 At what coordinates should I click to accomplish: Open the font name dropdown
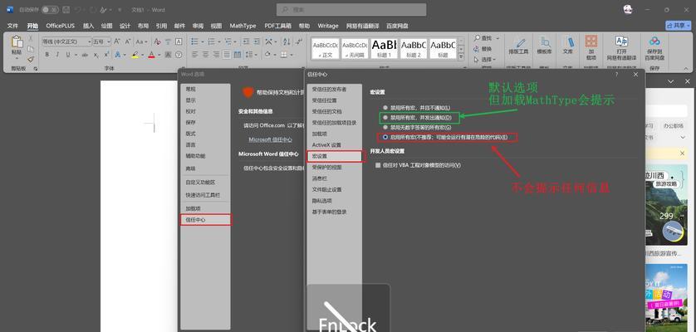click(89, 41)
